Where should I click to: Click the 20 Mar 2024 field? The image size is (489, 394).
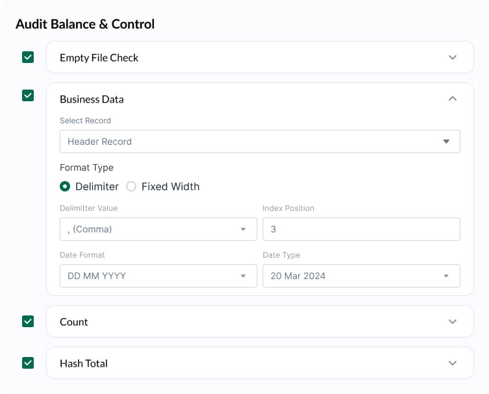pyautogui.click(x=362, y=276)
